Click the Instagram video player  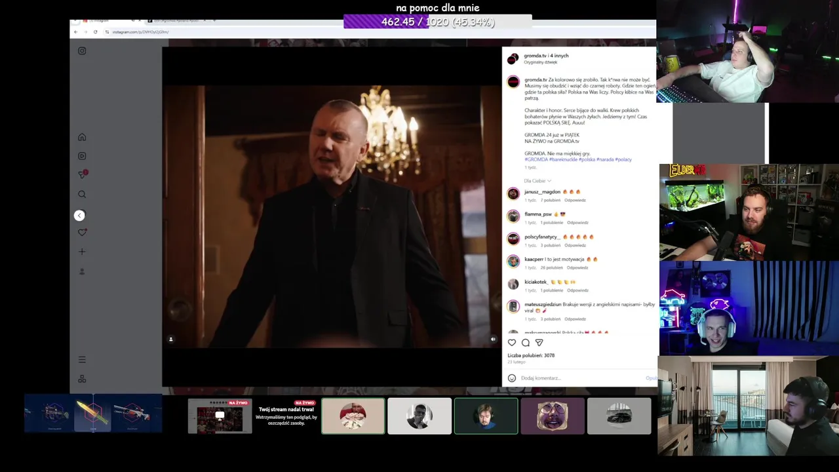coord(331,216)
